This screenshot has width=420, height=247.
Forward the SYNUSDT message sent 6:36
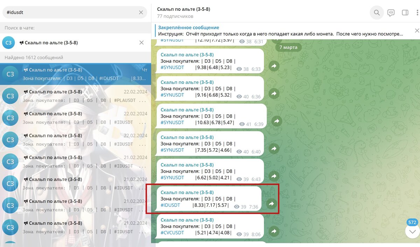click(274, 93)
